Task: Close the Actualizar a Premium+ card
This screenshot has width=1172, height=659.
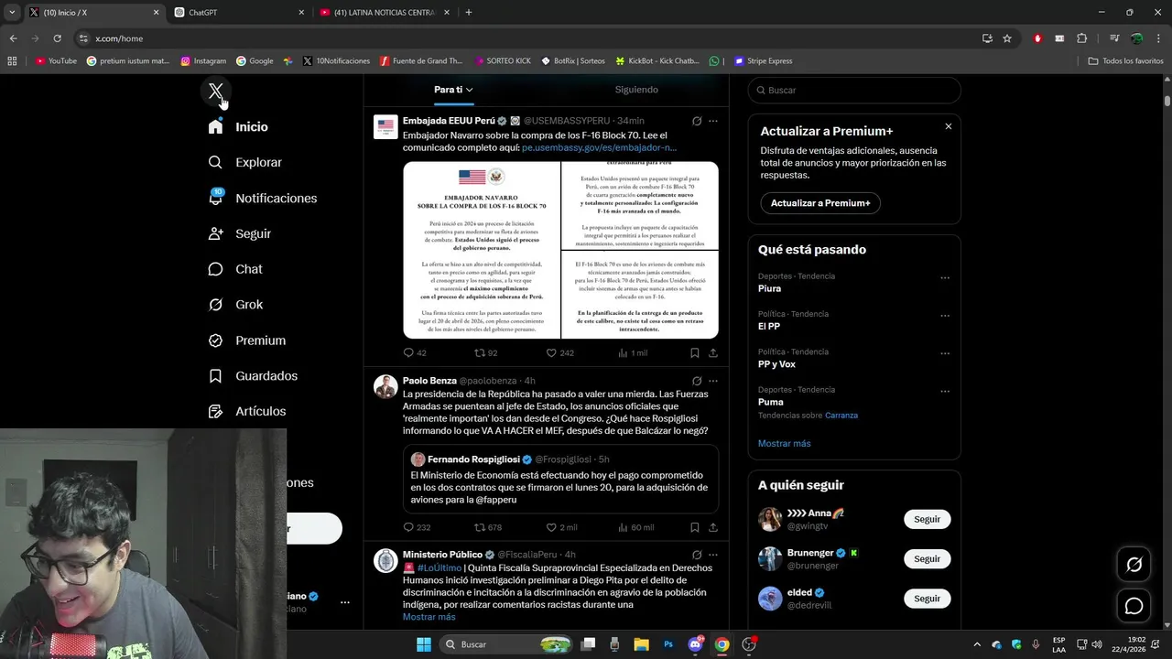Action: coord(948,126)
